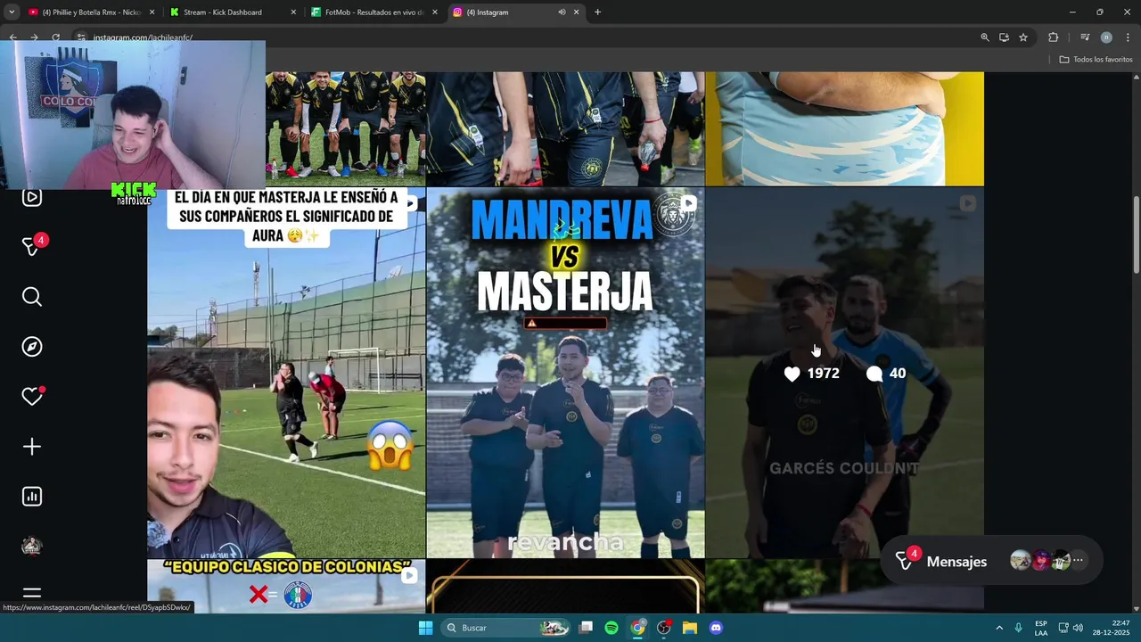Viewport: 1141px width, 642px height.
Task: Open the 'Equipo clásico de colonias' reel
Action: pos(286,587)
